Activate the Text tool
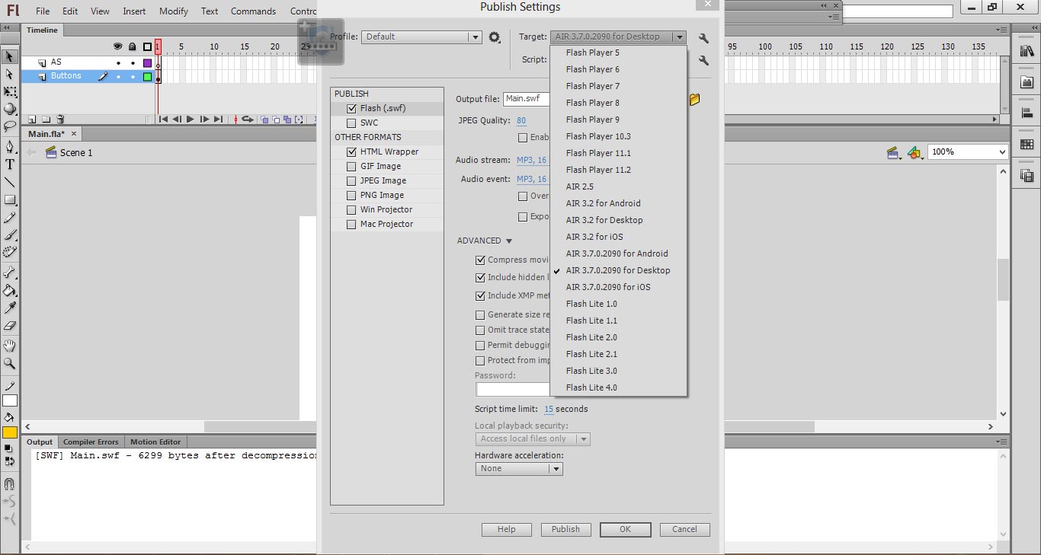This screenshot has height=555, width=1041. 10,164
